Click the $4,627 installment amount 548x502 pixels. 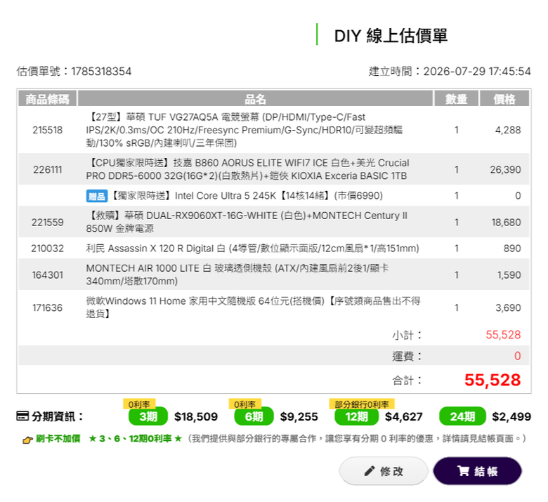point(404,416)
